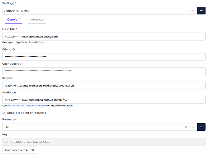The width and height of the screenshot is (209, 156).
Task: Clear the Formatter selection with X
Action: point(186,127)
